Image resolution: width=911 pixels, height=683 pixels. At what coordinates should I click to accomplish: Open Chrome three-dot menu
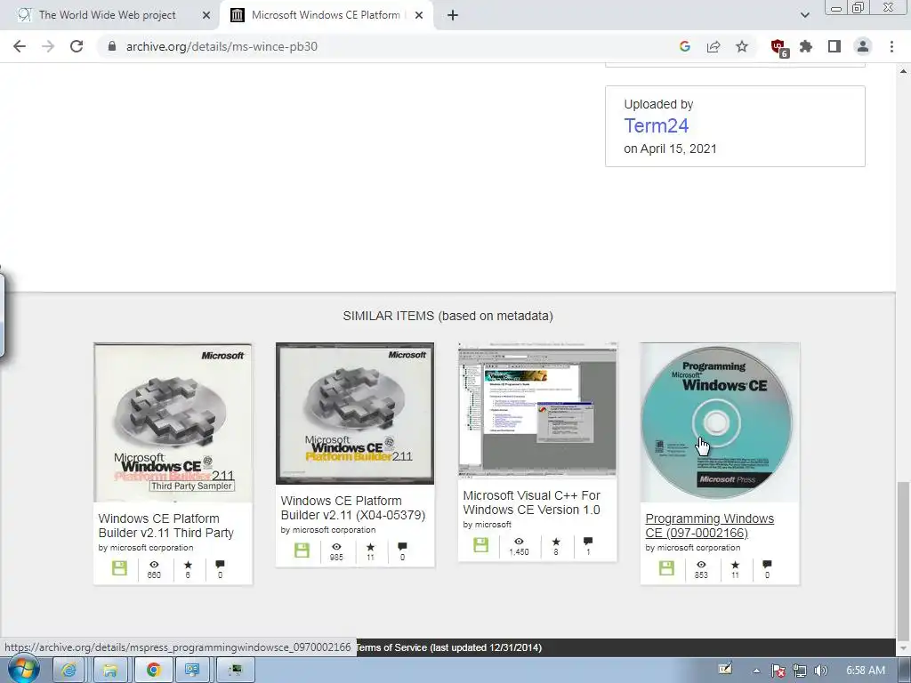(x=891, y=46)
